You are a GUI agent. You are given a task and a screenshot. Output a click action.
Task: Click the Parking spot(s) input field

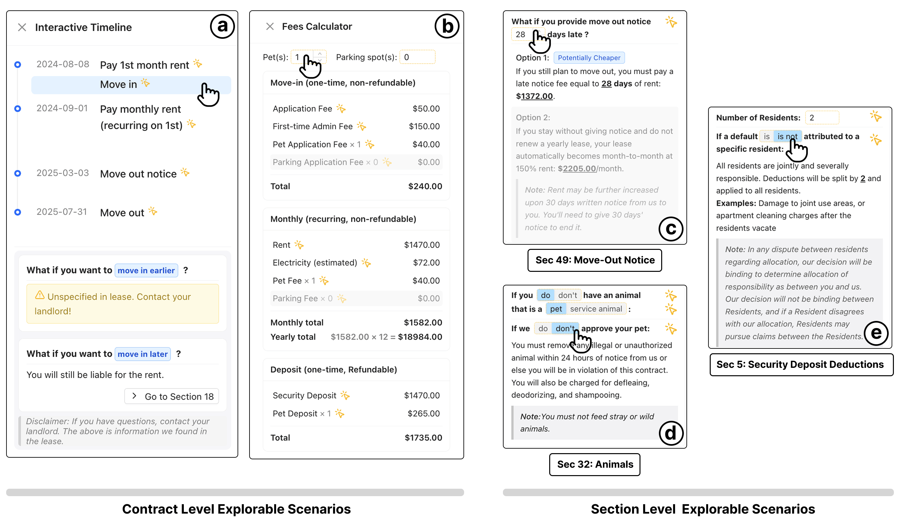417,57
